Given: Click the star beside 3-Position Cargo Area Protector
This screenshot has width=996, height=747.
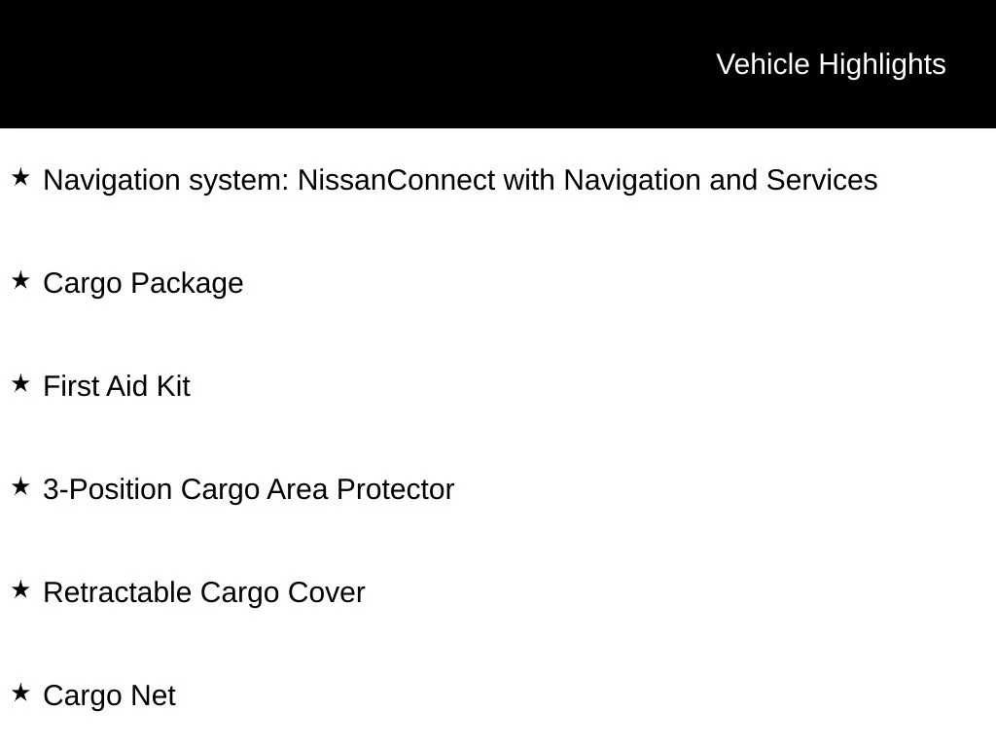Looking at the screenshot, I should pos(21,486).
